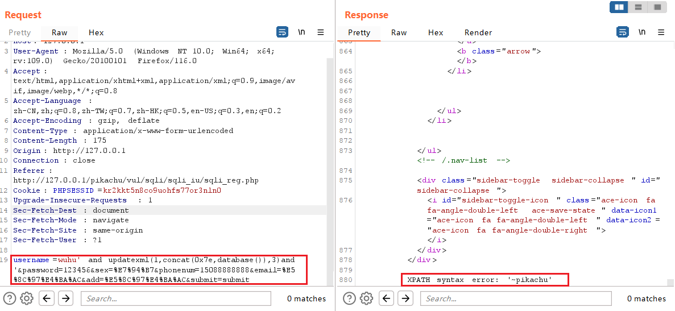Toggle word wrap in Request panel
675x311 pixels.
(283, 32)
